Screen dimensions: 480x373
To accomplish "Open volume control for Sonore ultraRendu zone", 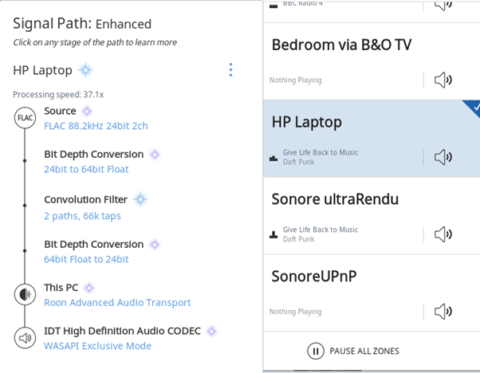I will point(443,234).
